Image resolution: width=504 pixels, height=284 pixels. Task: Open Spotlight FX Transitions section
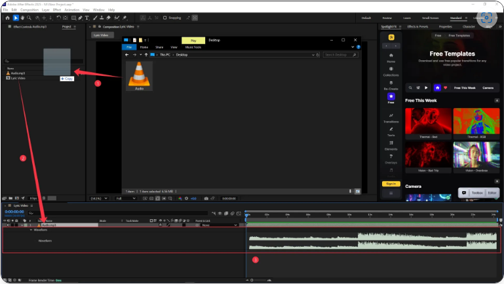pyautogui.click(x=391, y=118)
